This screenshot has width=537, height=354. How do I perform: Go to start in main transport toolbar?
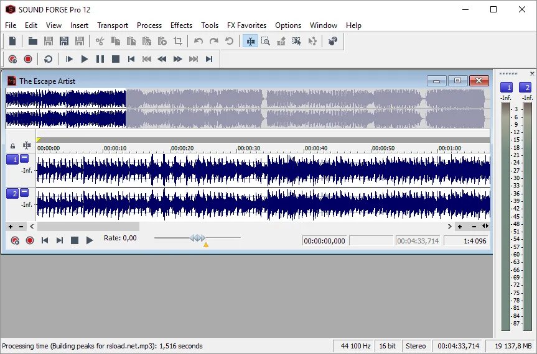(131, 59)
